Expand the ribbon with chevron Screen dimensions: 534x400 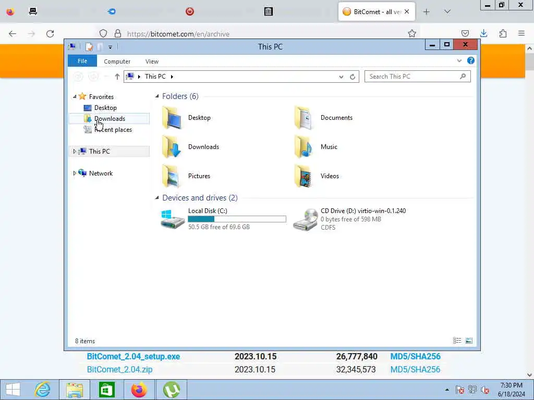tap(459, 61)
